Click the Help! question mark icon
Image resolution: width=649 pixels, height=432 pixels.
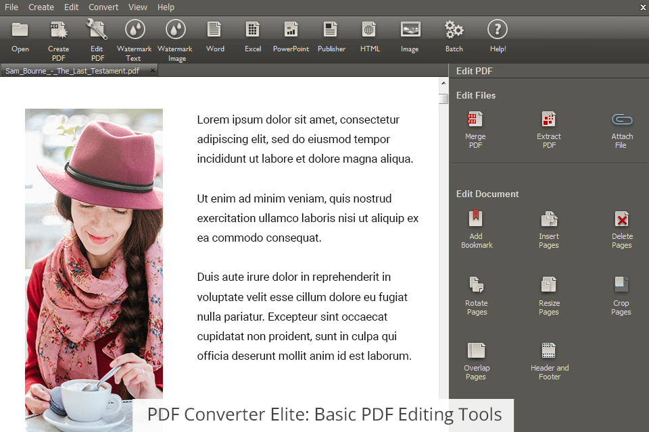click(497, 29)
